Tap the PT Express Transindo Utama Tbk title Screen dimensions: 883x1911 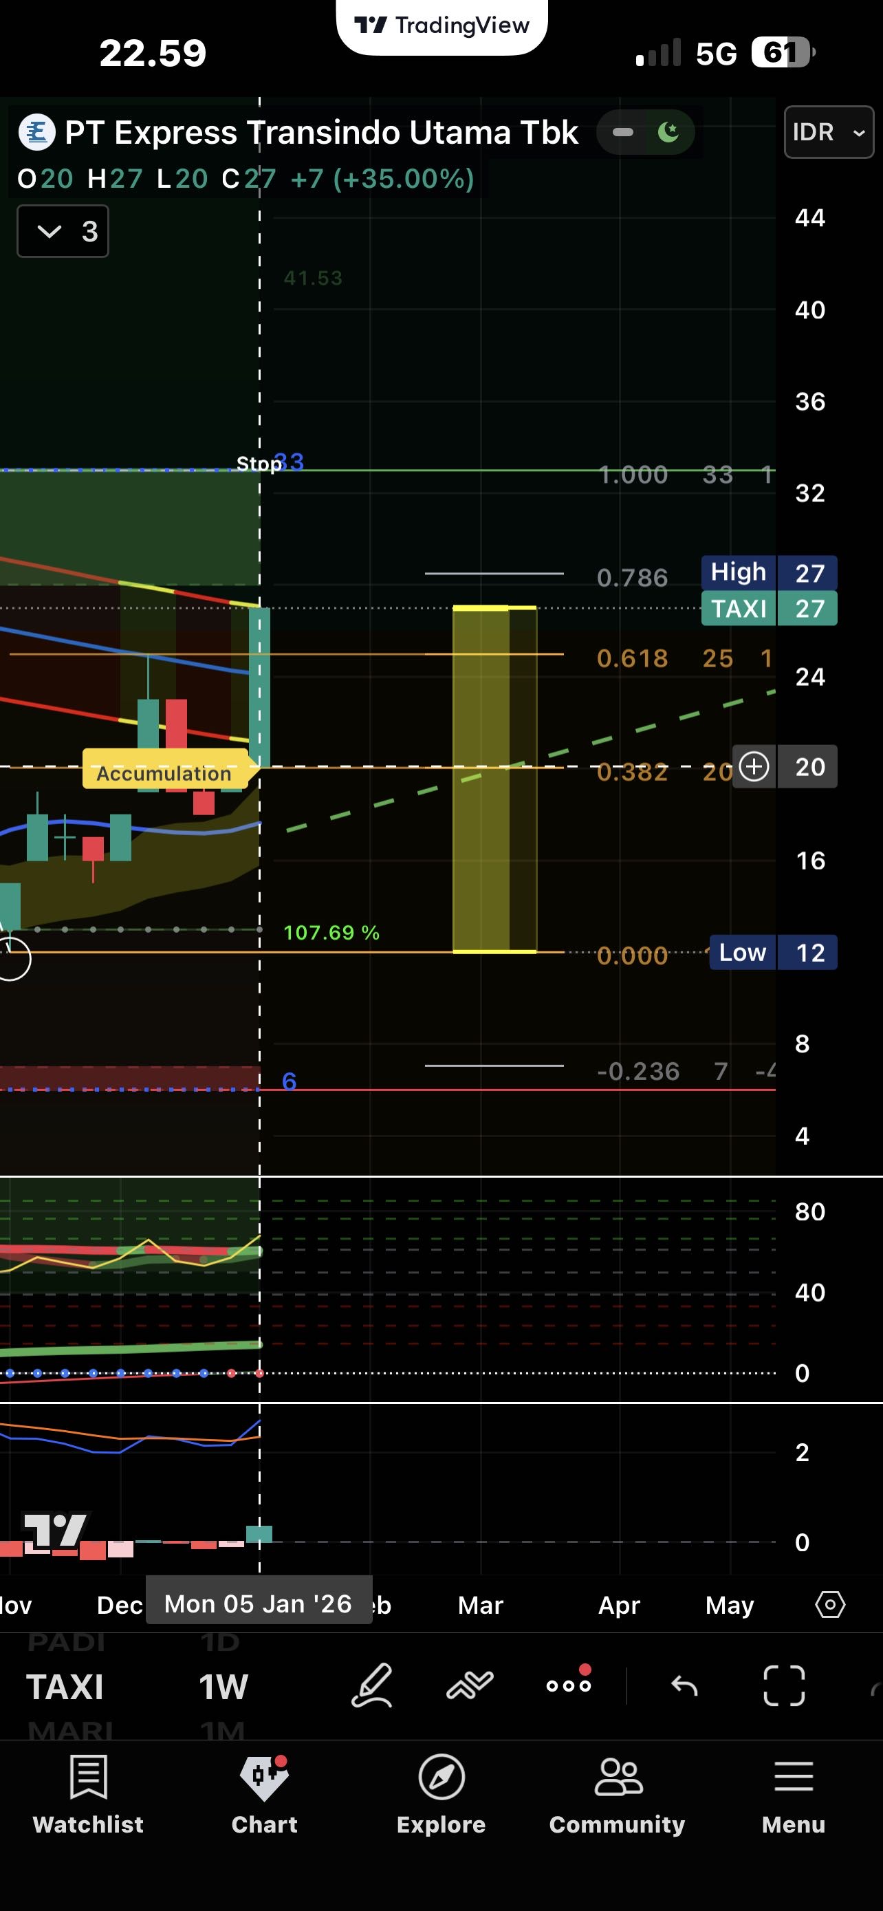coord(321,133)
